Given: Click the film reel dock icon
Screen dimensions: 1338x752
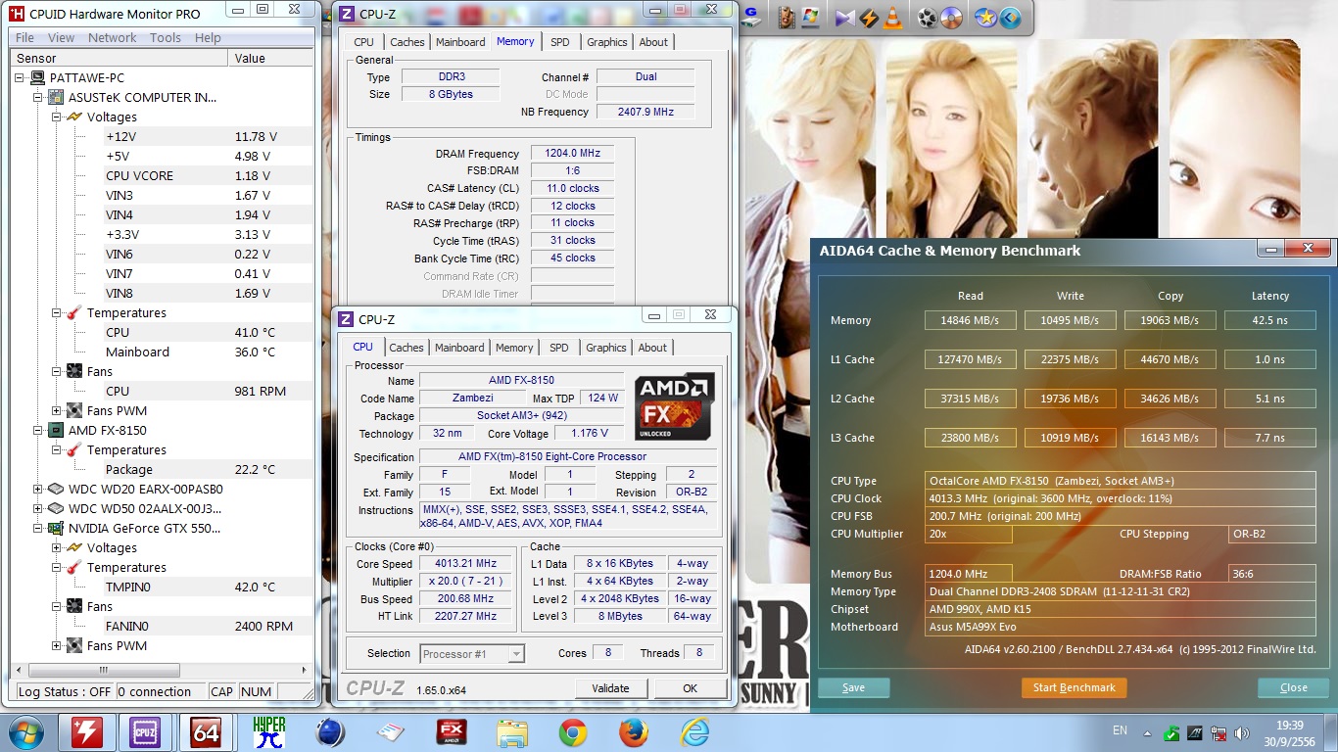Looking at the screenshot, I should [928, 18].
